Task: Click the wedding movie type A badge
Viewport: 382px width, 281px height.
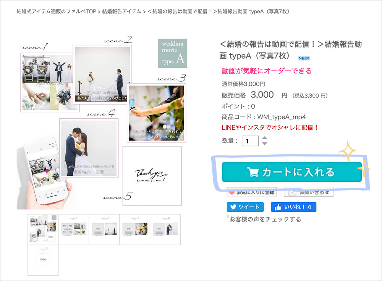Action: (173, 53)
